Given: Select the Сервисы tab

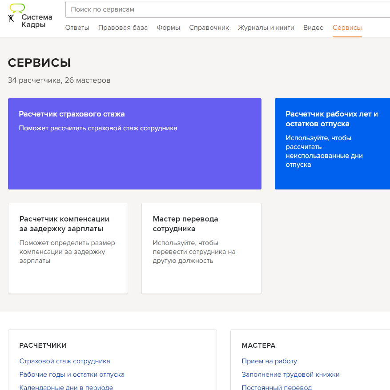Looking at the screenshot, I should (347, 28).
